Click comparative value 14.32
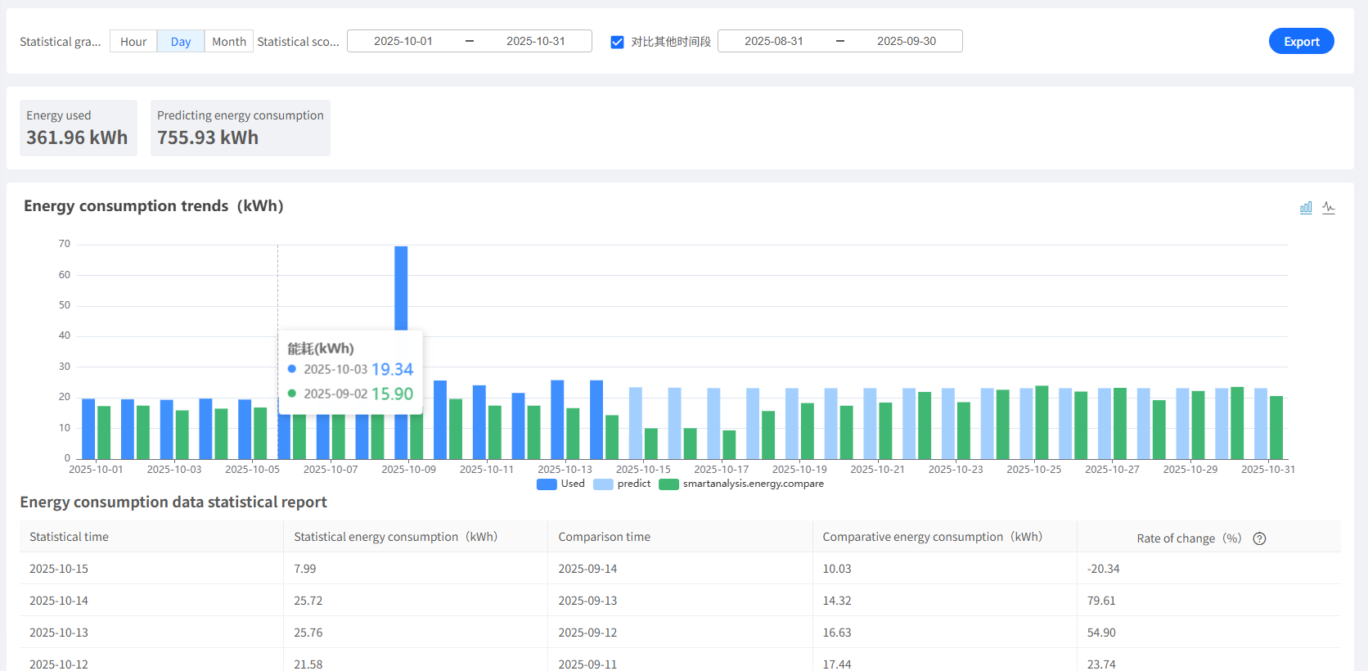 pos(837,601)
